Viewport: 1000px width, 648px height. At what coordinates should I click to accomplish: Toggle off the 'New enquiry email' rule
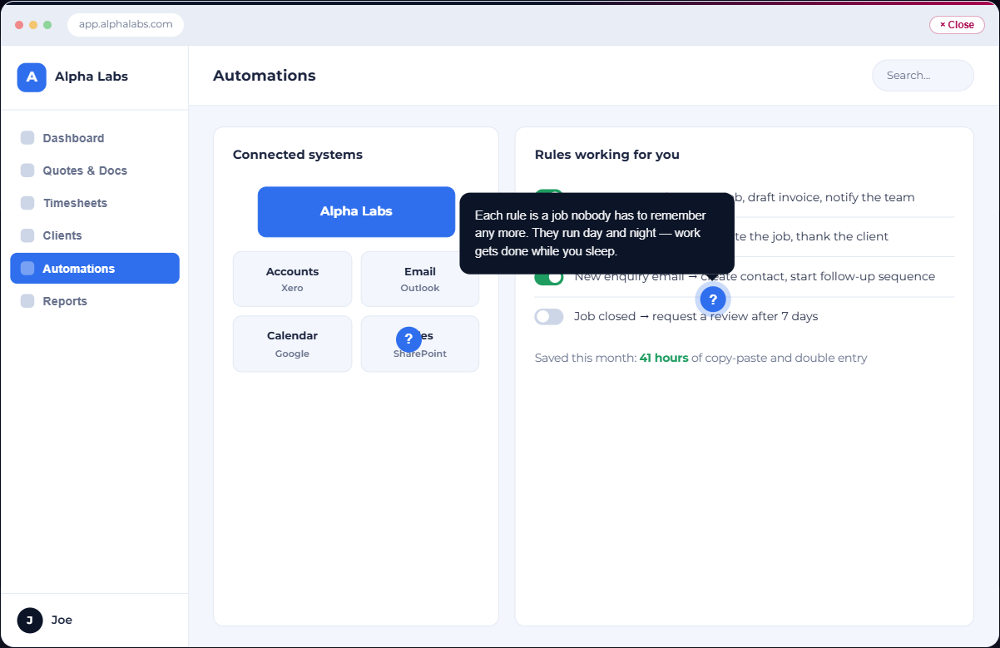point(549,277)
